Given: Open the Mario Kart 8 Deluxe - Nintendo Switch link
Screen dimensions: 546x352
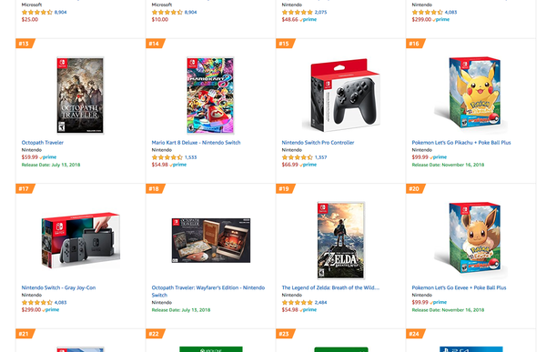Looking at the screenshot, I should click(x=196, y=143).
